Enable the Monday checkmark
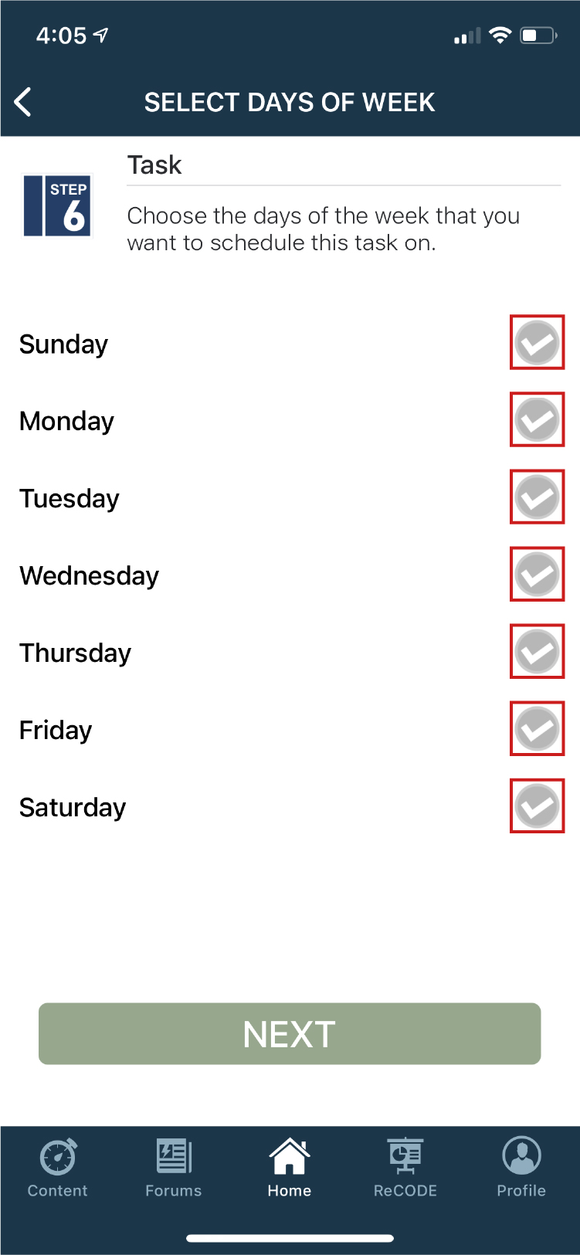Viewport: 580px width, 1255px height. pos(537,420)
